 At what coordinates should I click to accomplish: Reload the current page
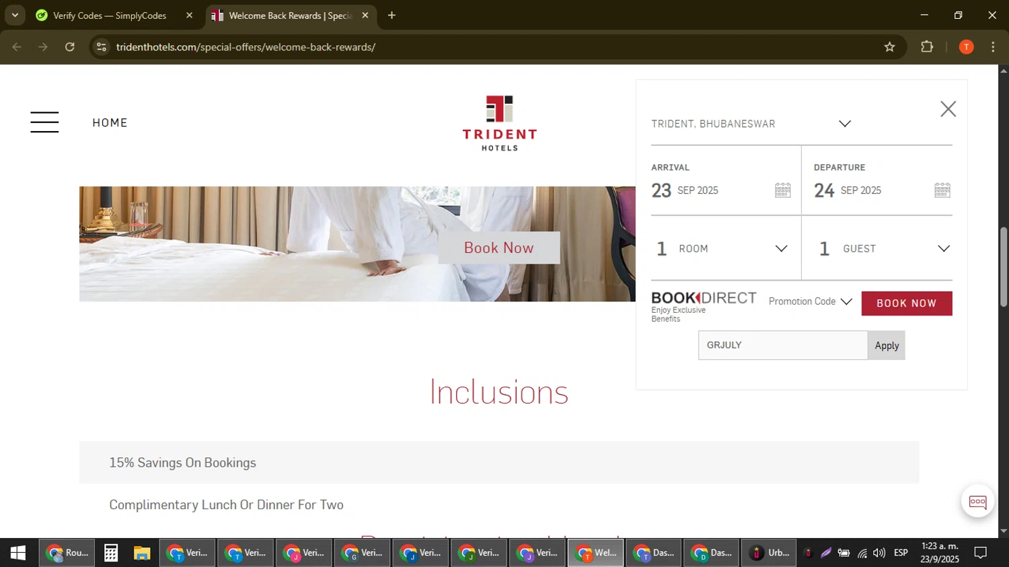point(70,47)
